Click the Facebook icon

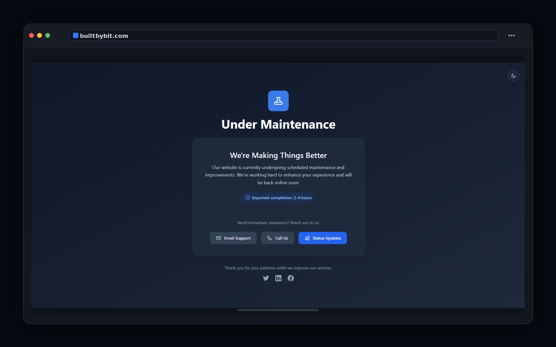291,278
